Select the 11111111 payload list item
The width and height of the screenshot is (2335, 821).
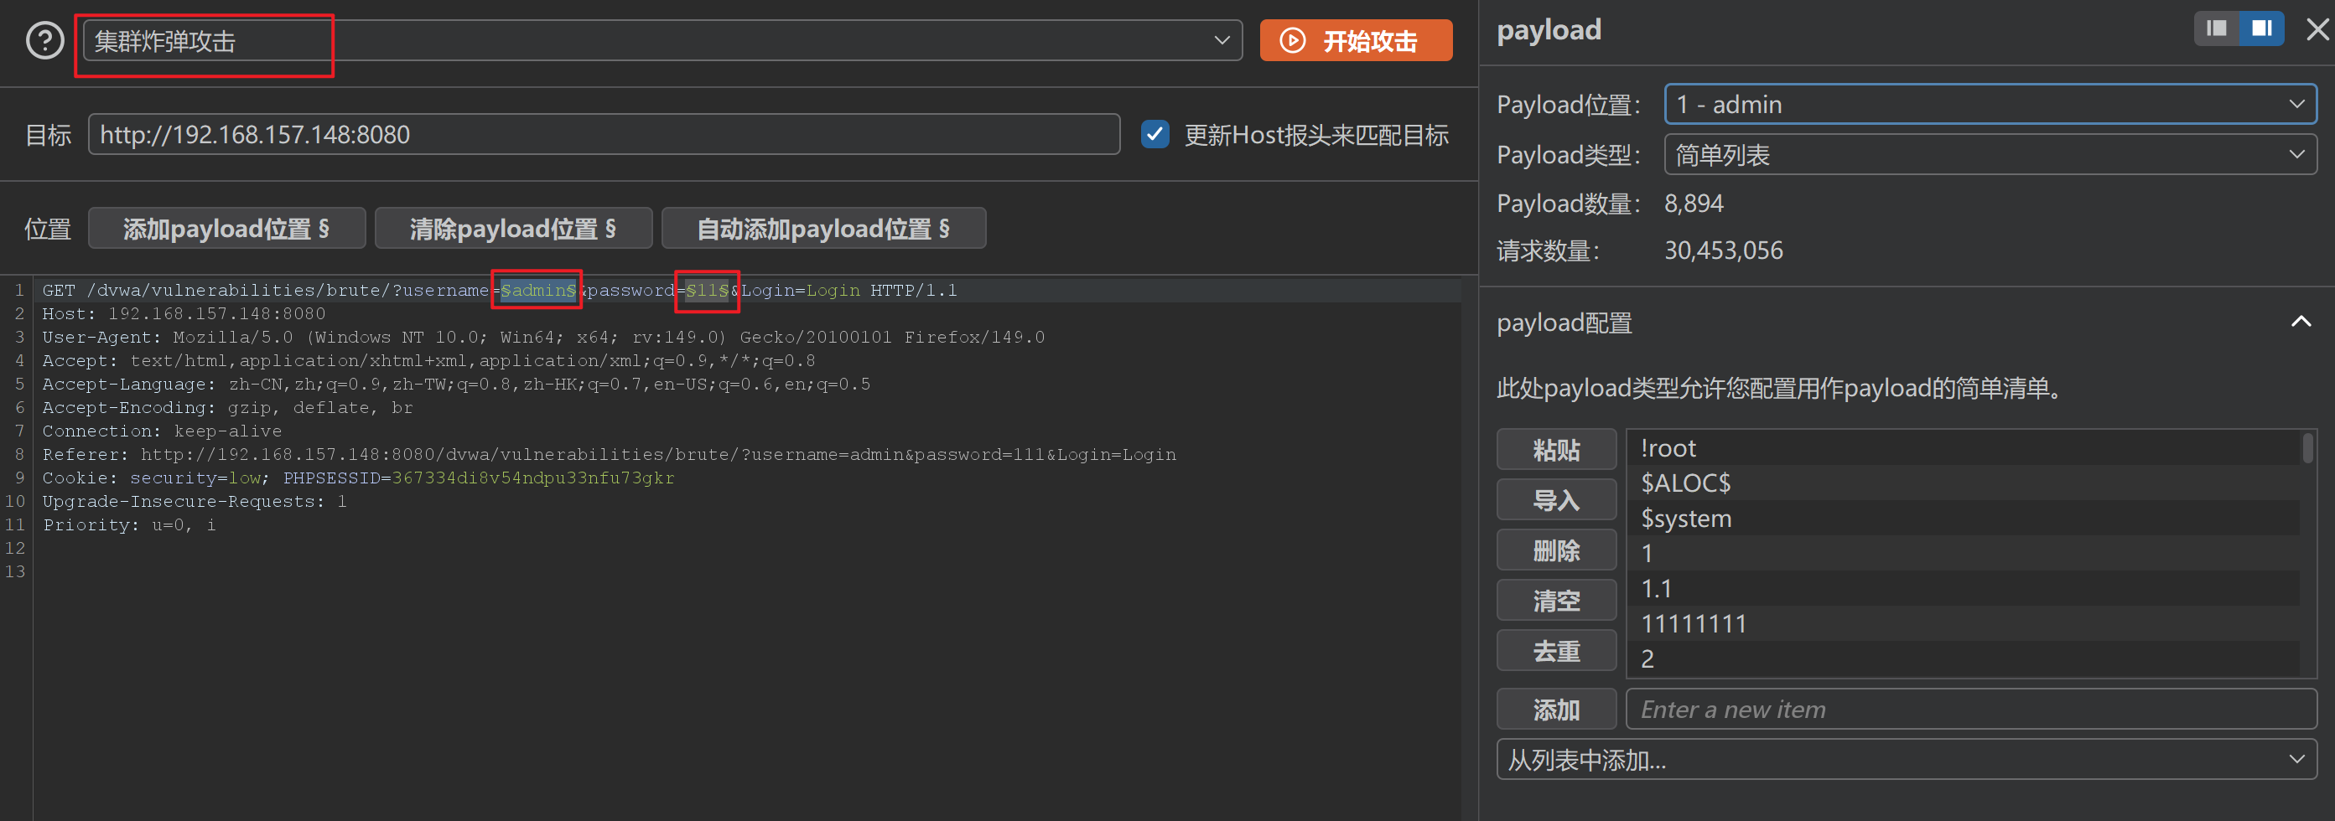click(x=1964, y=623)
